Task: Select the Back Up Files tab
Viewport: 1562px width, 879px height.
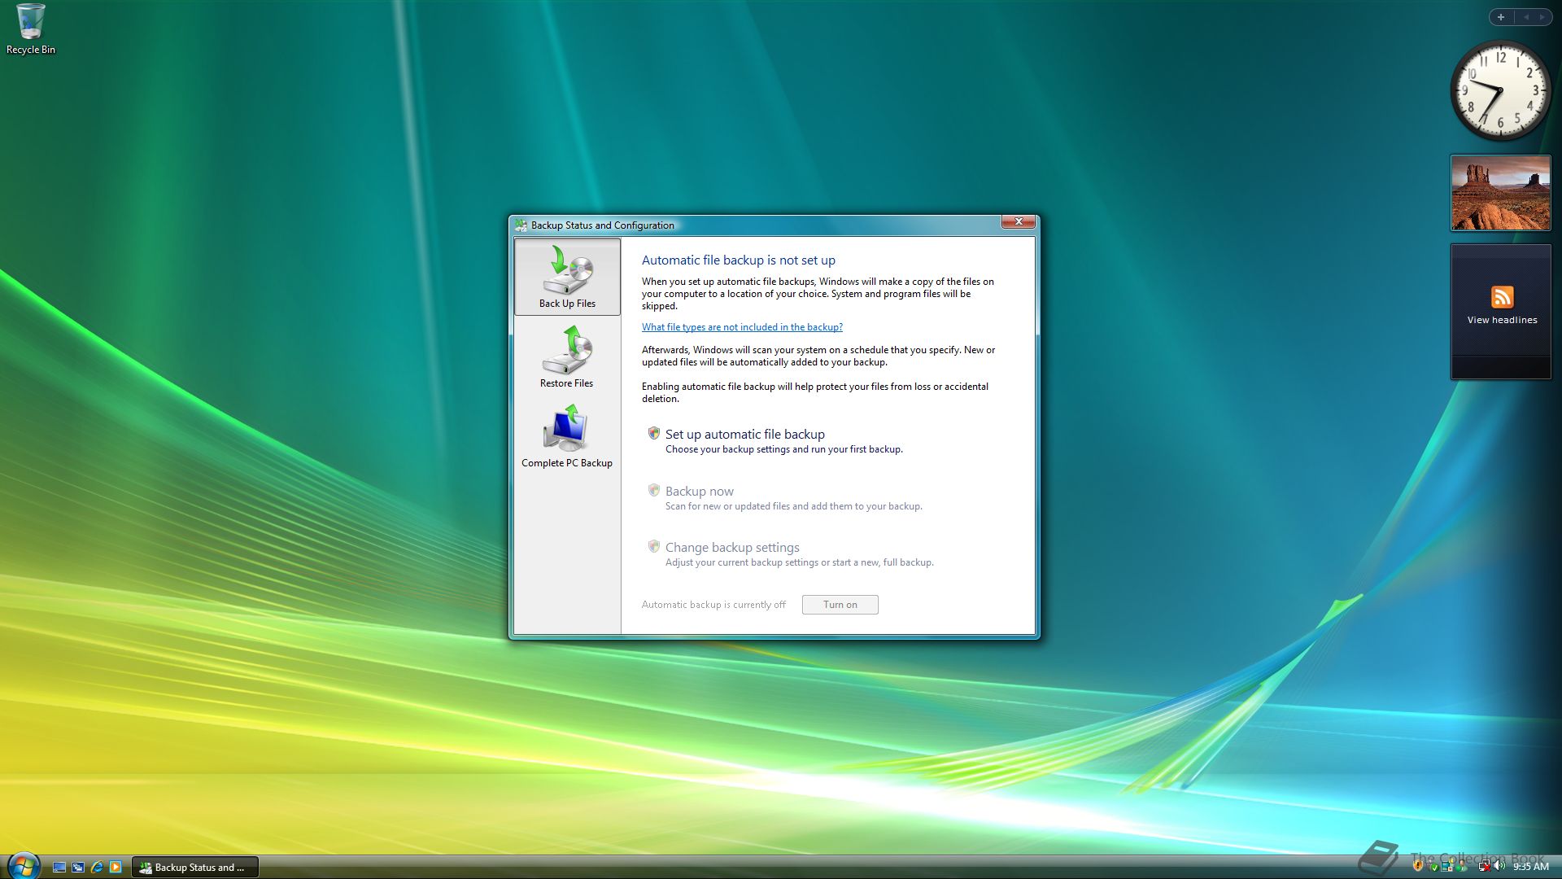Action: (x=567, y=276)
